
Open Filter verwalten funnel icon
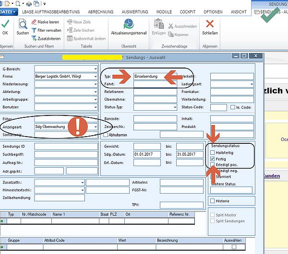pyautogui.click(x=34, y=30)
